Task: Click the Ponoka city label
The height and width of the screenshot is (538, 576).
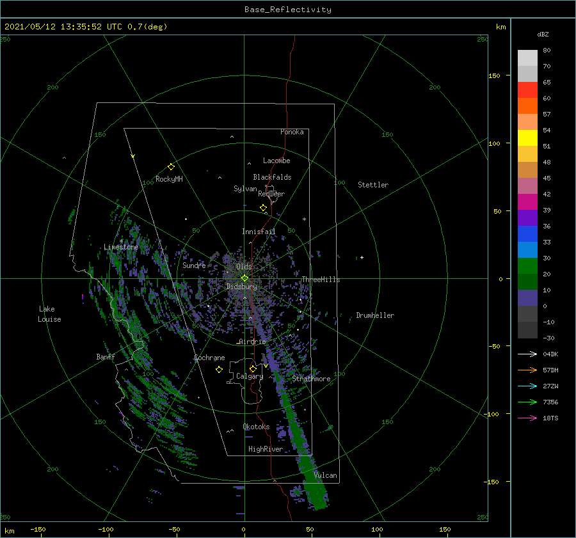Action: (x=292, y=132)
